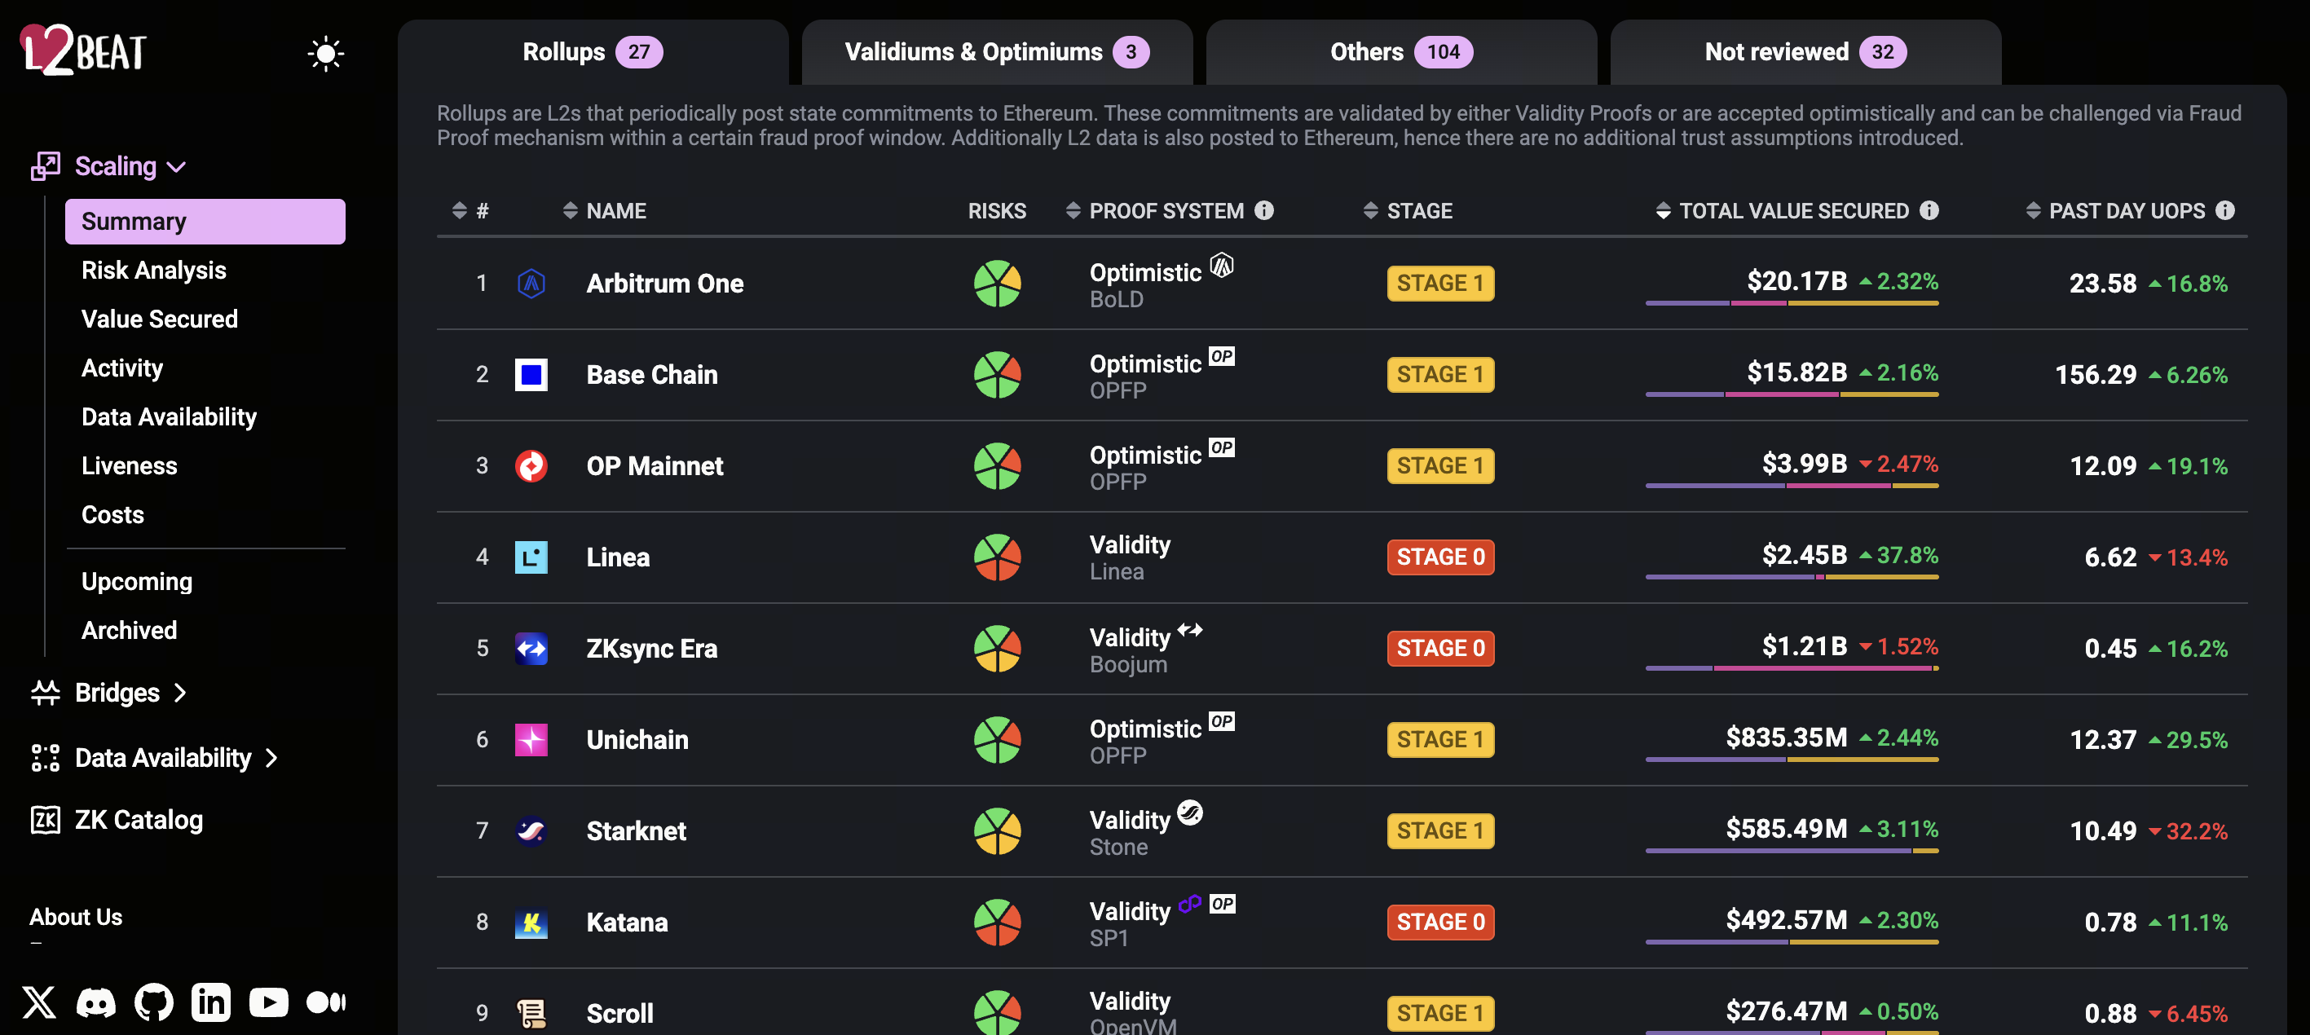This screenshot has width=2310, height=1035.
Task: Open the Discord social icon
Action: [x=96, y=1002]
